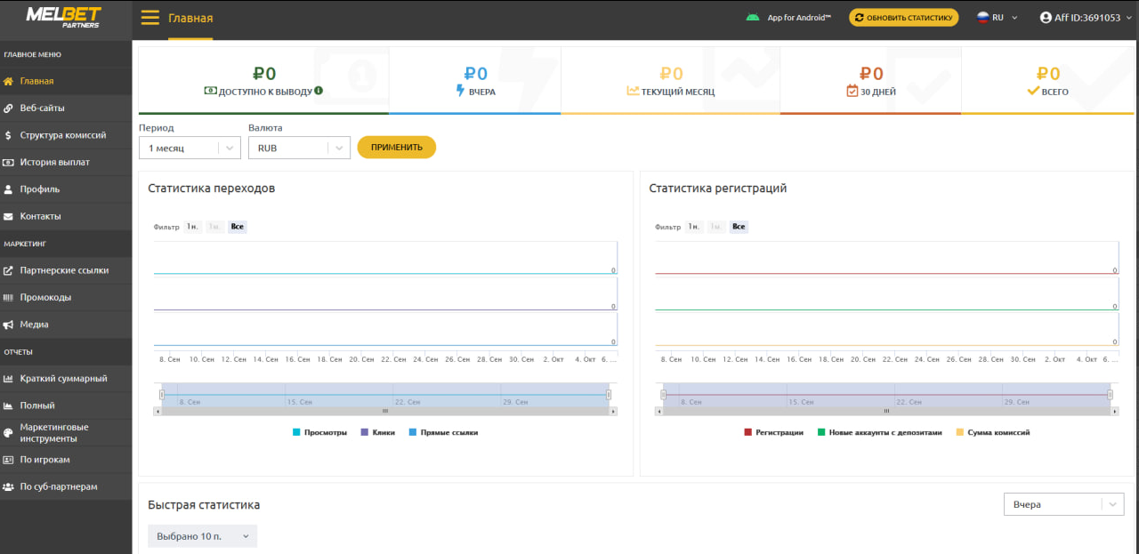The image size is (1139, 554).
Task: Select the 1н. filter on Статистика регистраций
Action: pos(693,227)
